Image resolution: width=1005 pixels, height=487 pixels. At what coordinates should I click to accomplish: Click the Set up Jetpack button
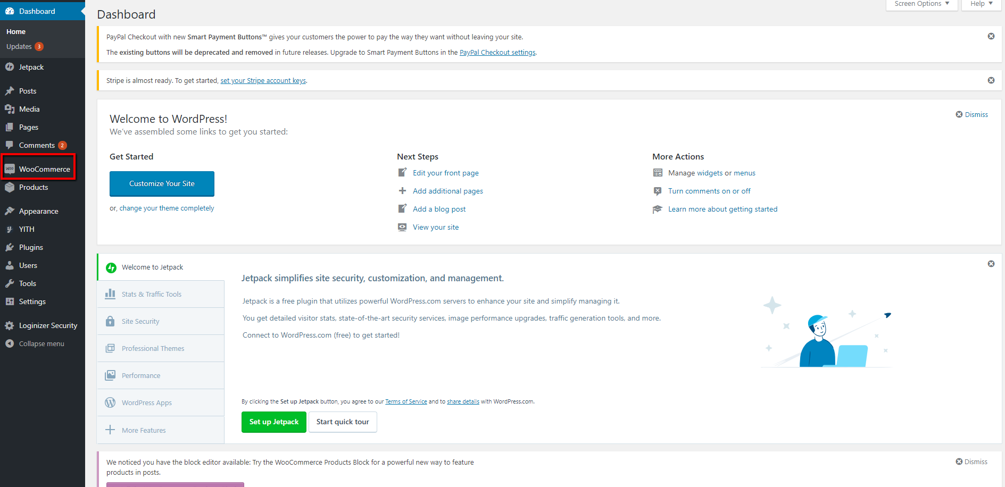(274, 422)
